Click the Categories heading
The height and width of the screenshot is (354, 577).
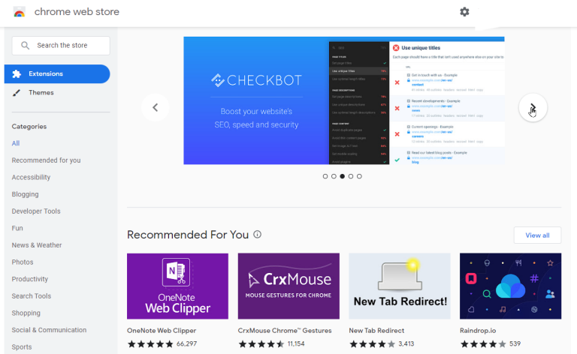[x=29, y=127]
